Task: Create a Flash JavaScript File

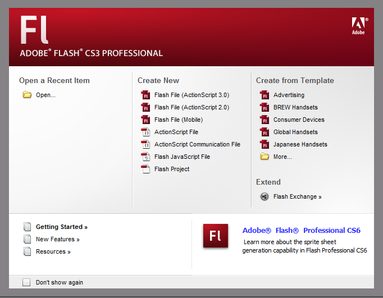Action: tap(182, 157)
